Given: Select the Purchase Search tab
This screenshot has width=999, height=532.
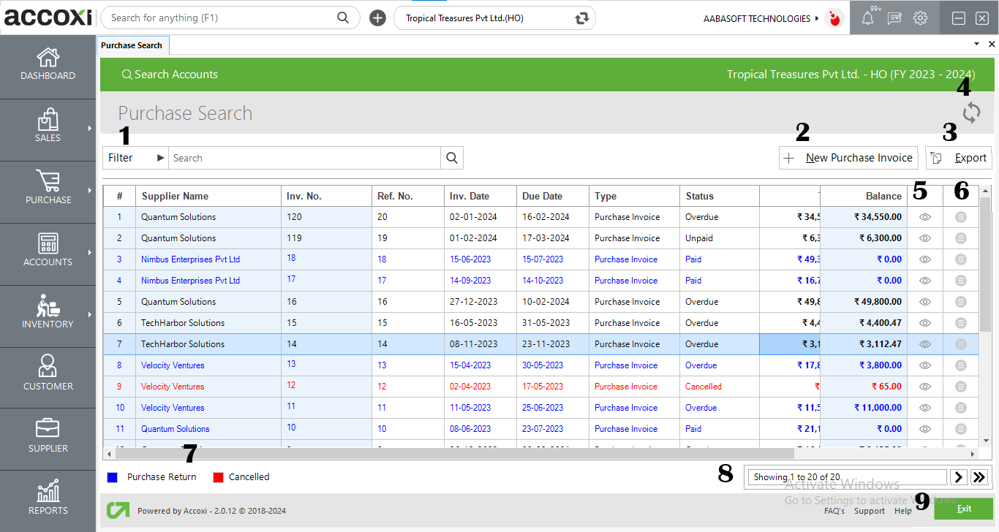Looking at the screenshot, I should [x=132, y=45].
